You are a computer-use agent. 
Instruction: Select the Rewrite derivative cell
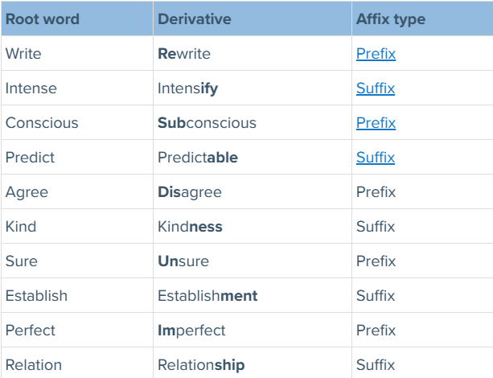click(x=183, y=55)
